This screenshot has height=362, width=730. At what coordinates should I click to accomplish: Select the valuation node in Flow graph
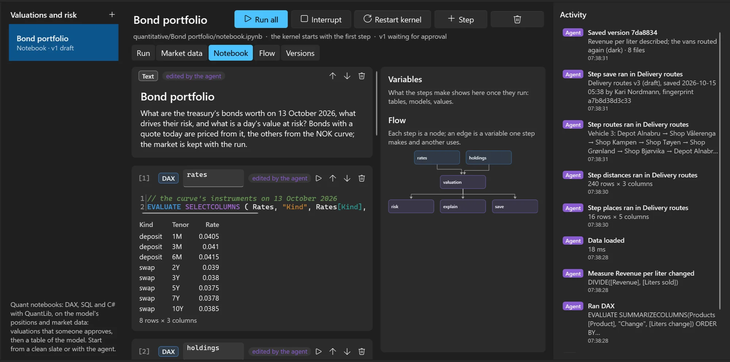(x=462, y=182)
